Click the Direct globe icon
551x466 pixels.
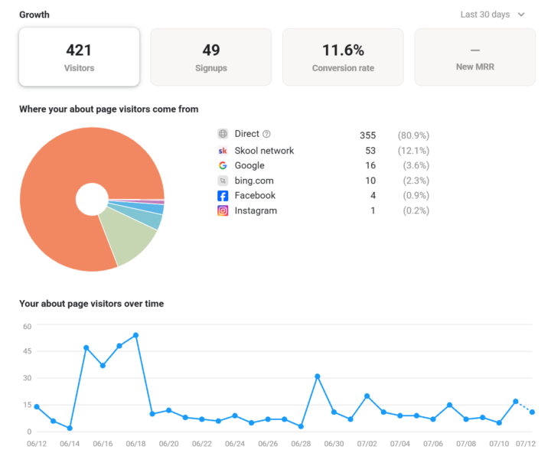coord(223,134)
